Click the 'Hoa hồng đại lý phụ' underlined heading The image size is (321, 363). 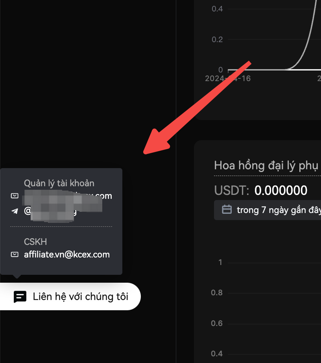click(267, 165)
